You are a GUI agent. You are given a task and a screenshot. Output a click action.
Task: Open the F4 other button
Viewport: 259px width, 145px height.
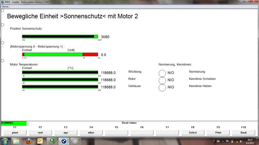click(x=91, y=132)
